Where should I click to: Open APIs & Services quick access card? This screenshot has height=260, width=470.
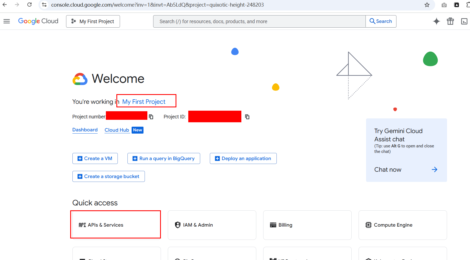[x=117, y=225]
